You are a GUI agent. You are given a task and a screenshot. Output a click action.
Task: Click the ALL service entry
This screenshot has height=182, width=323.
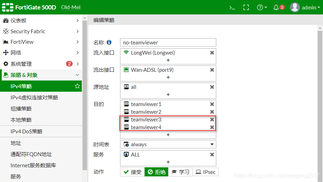pos(132,154)
